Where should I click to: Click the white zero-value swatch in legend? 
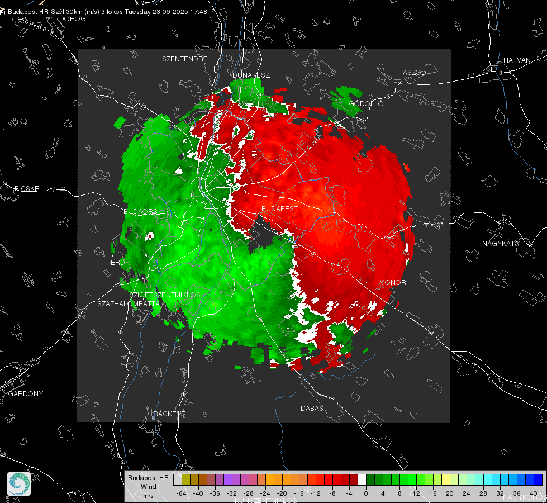pyautogui.click(x=362, y=480)
